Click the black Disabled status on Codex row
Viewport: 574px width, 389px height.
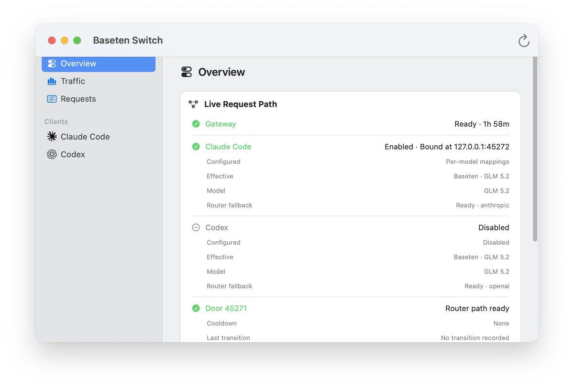(494, 227)
